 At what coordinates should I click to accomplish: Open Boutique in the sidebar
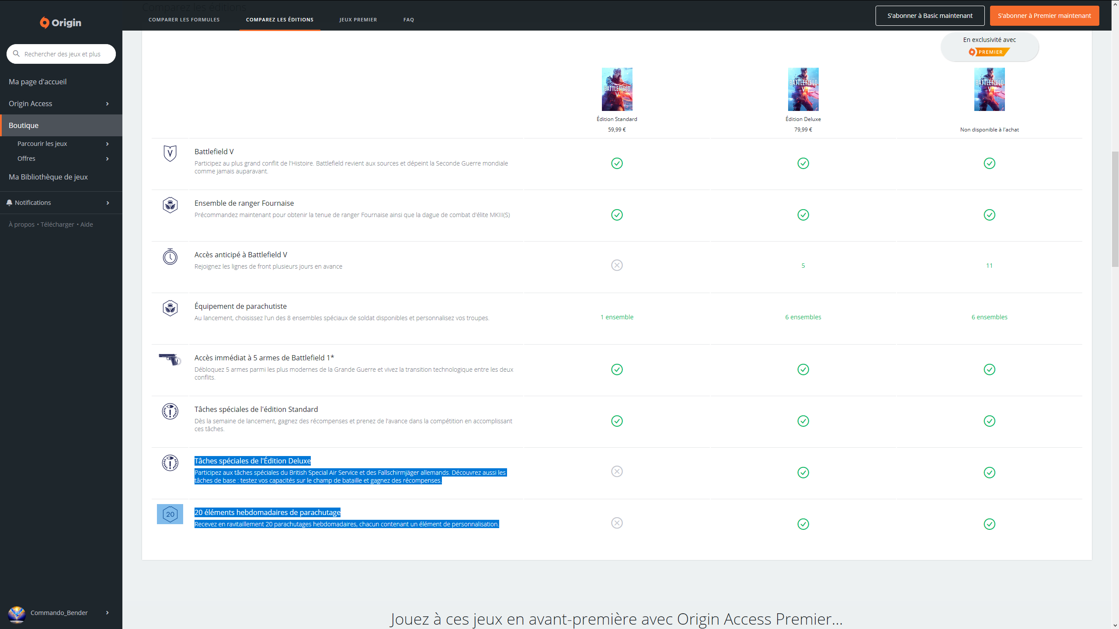[x=61, y=125]
